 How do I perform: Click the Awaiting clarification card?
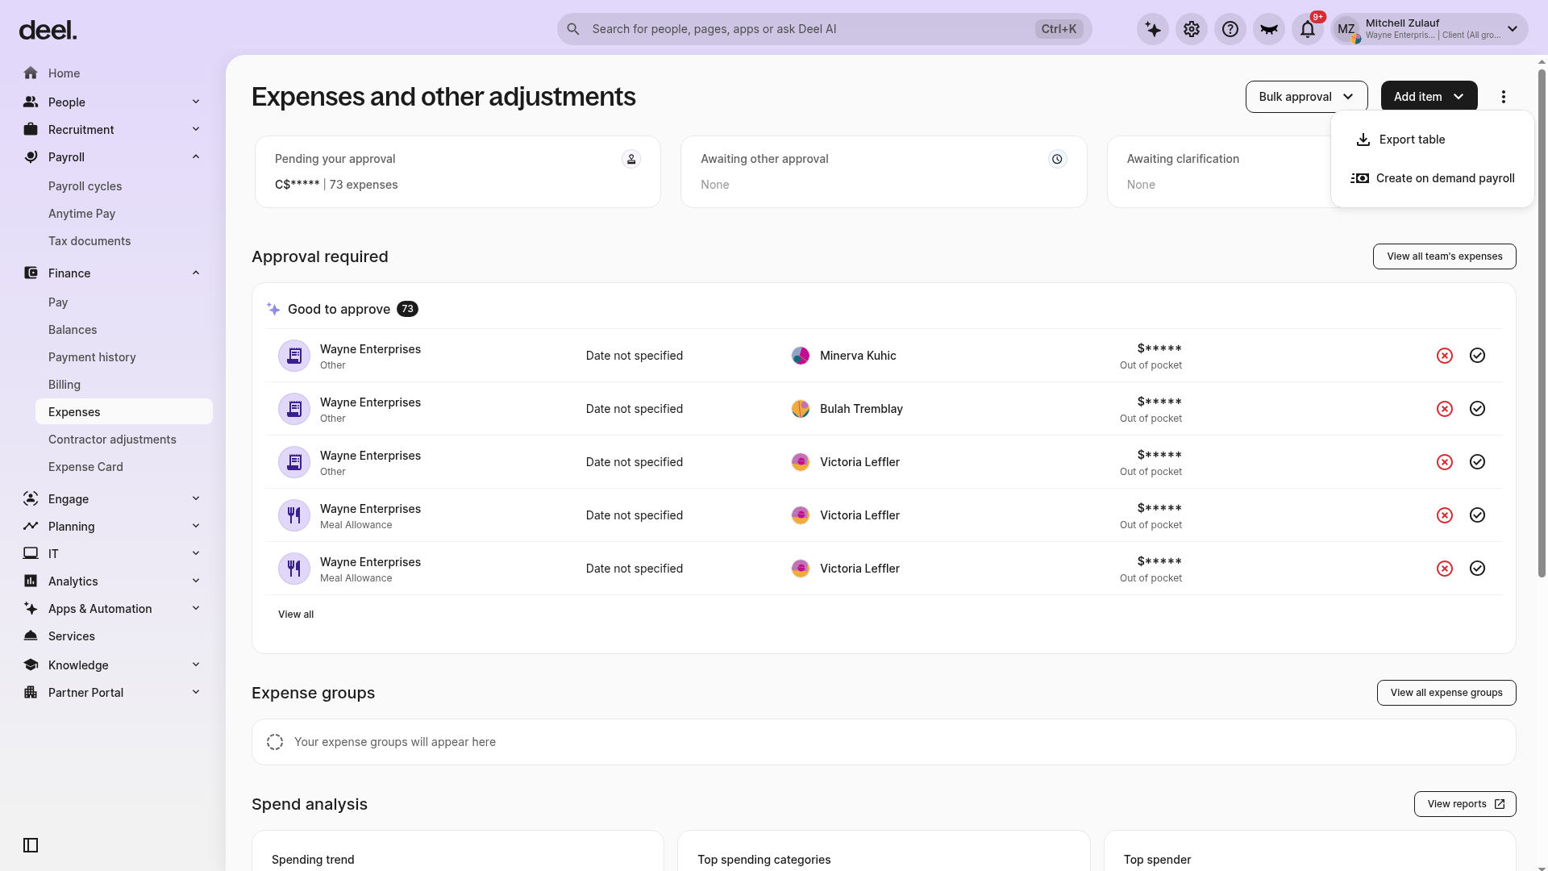coord(1218,172)
